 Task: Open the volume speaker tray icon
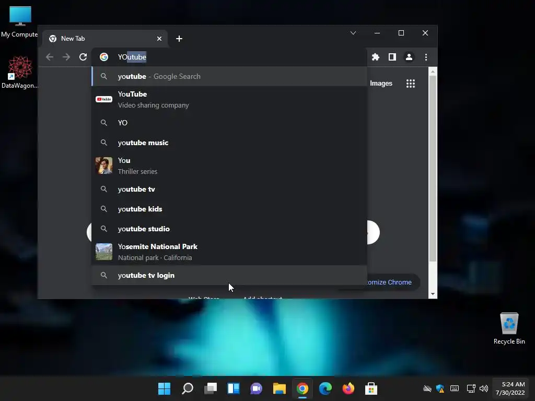coord(483,388)
